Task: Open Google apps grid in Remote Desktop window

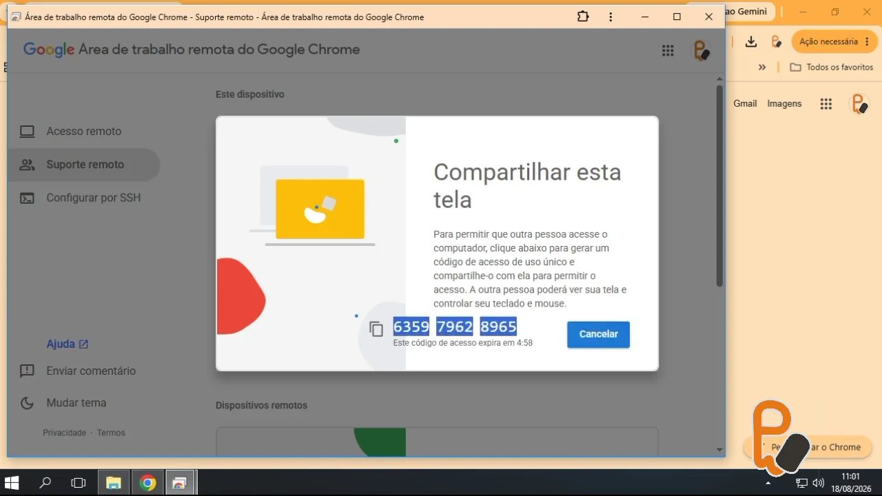Action: pos(668,50)
